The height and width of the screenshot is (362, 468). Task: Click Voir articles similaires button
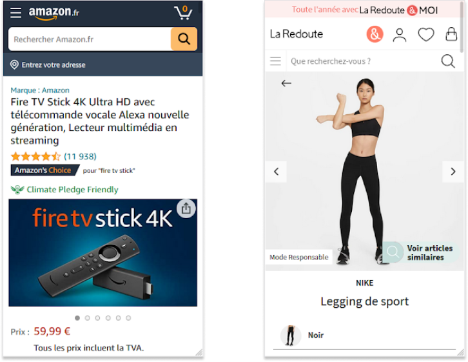(x=420, y=252)
